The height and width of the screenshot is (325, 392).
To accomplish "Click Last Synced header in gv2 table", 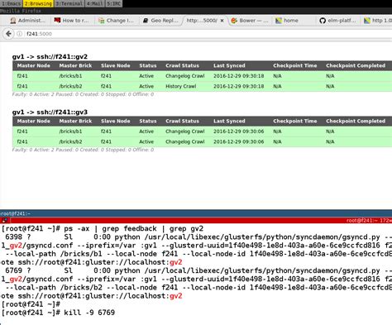I will click(229, 65).
